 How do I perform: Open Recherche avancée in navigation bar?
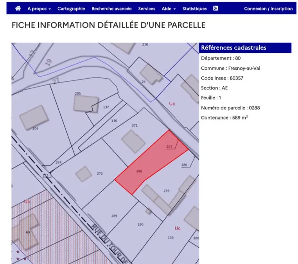pos(111,9)
